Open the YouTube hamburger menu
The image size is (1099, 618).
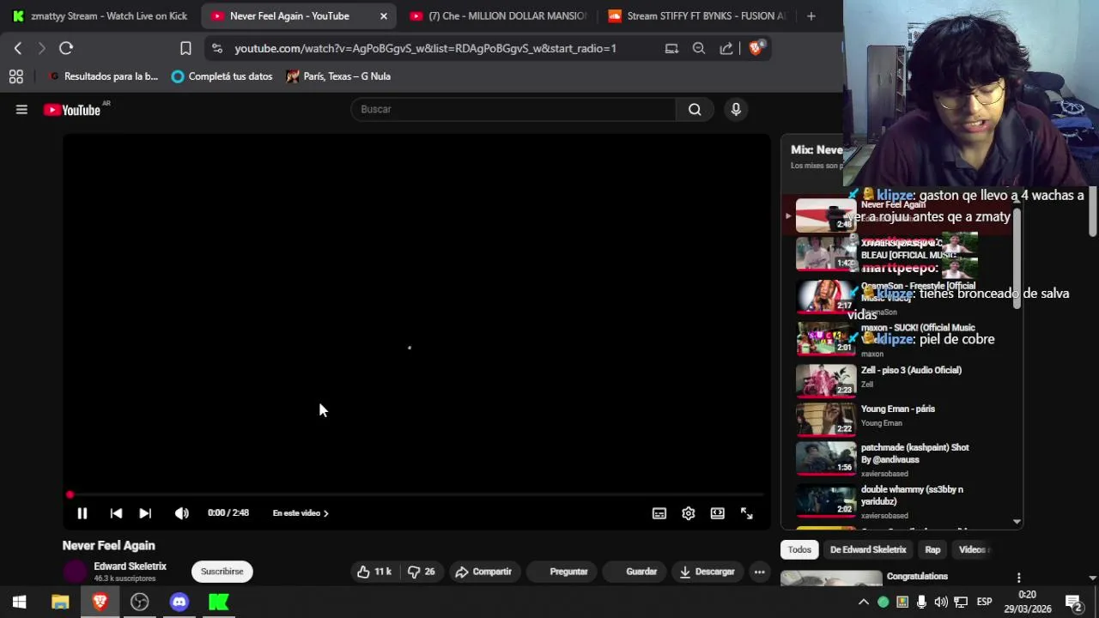(21, 109)
